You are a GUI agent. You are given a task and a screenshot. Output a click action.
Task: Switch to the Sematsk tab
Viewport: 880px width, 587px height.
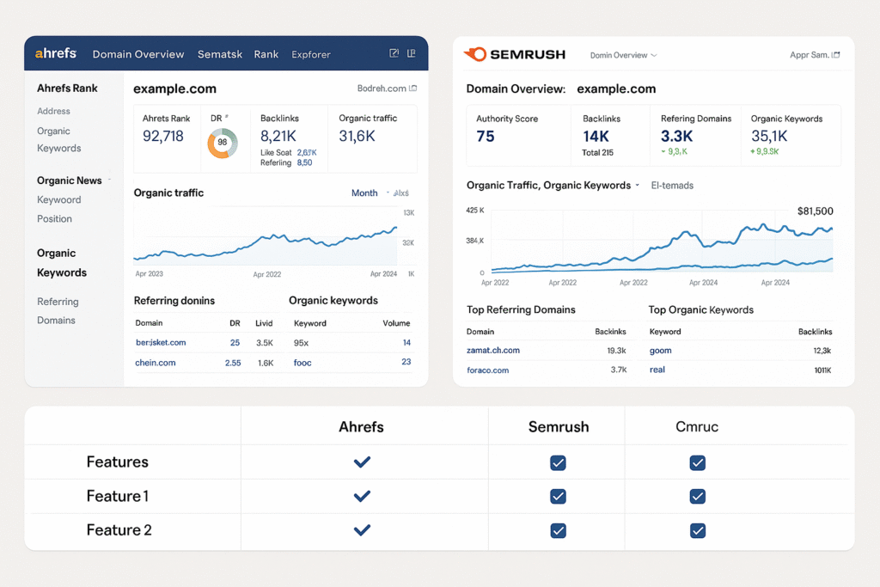coord(219,54)
